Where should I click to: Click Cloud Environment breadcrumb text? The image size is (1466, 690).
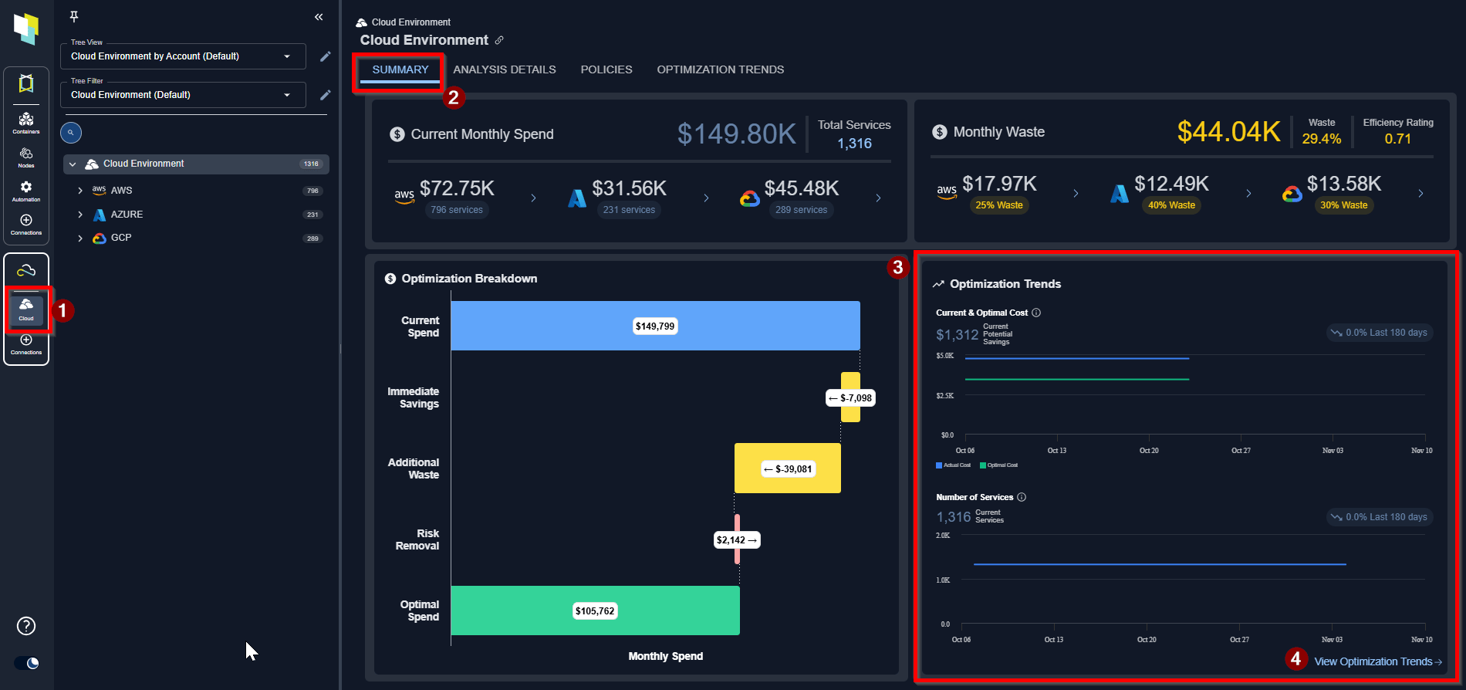coord(411,22)
